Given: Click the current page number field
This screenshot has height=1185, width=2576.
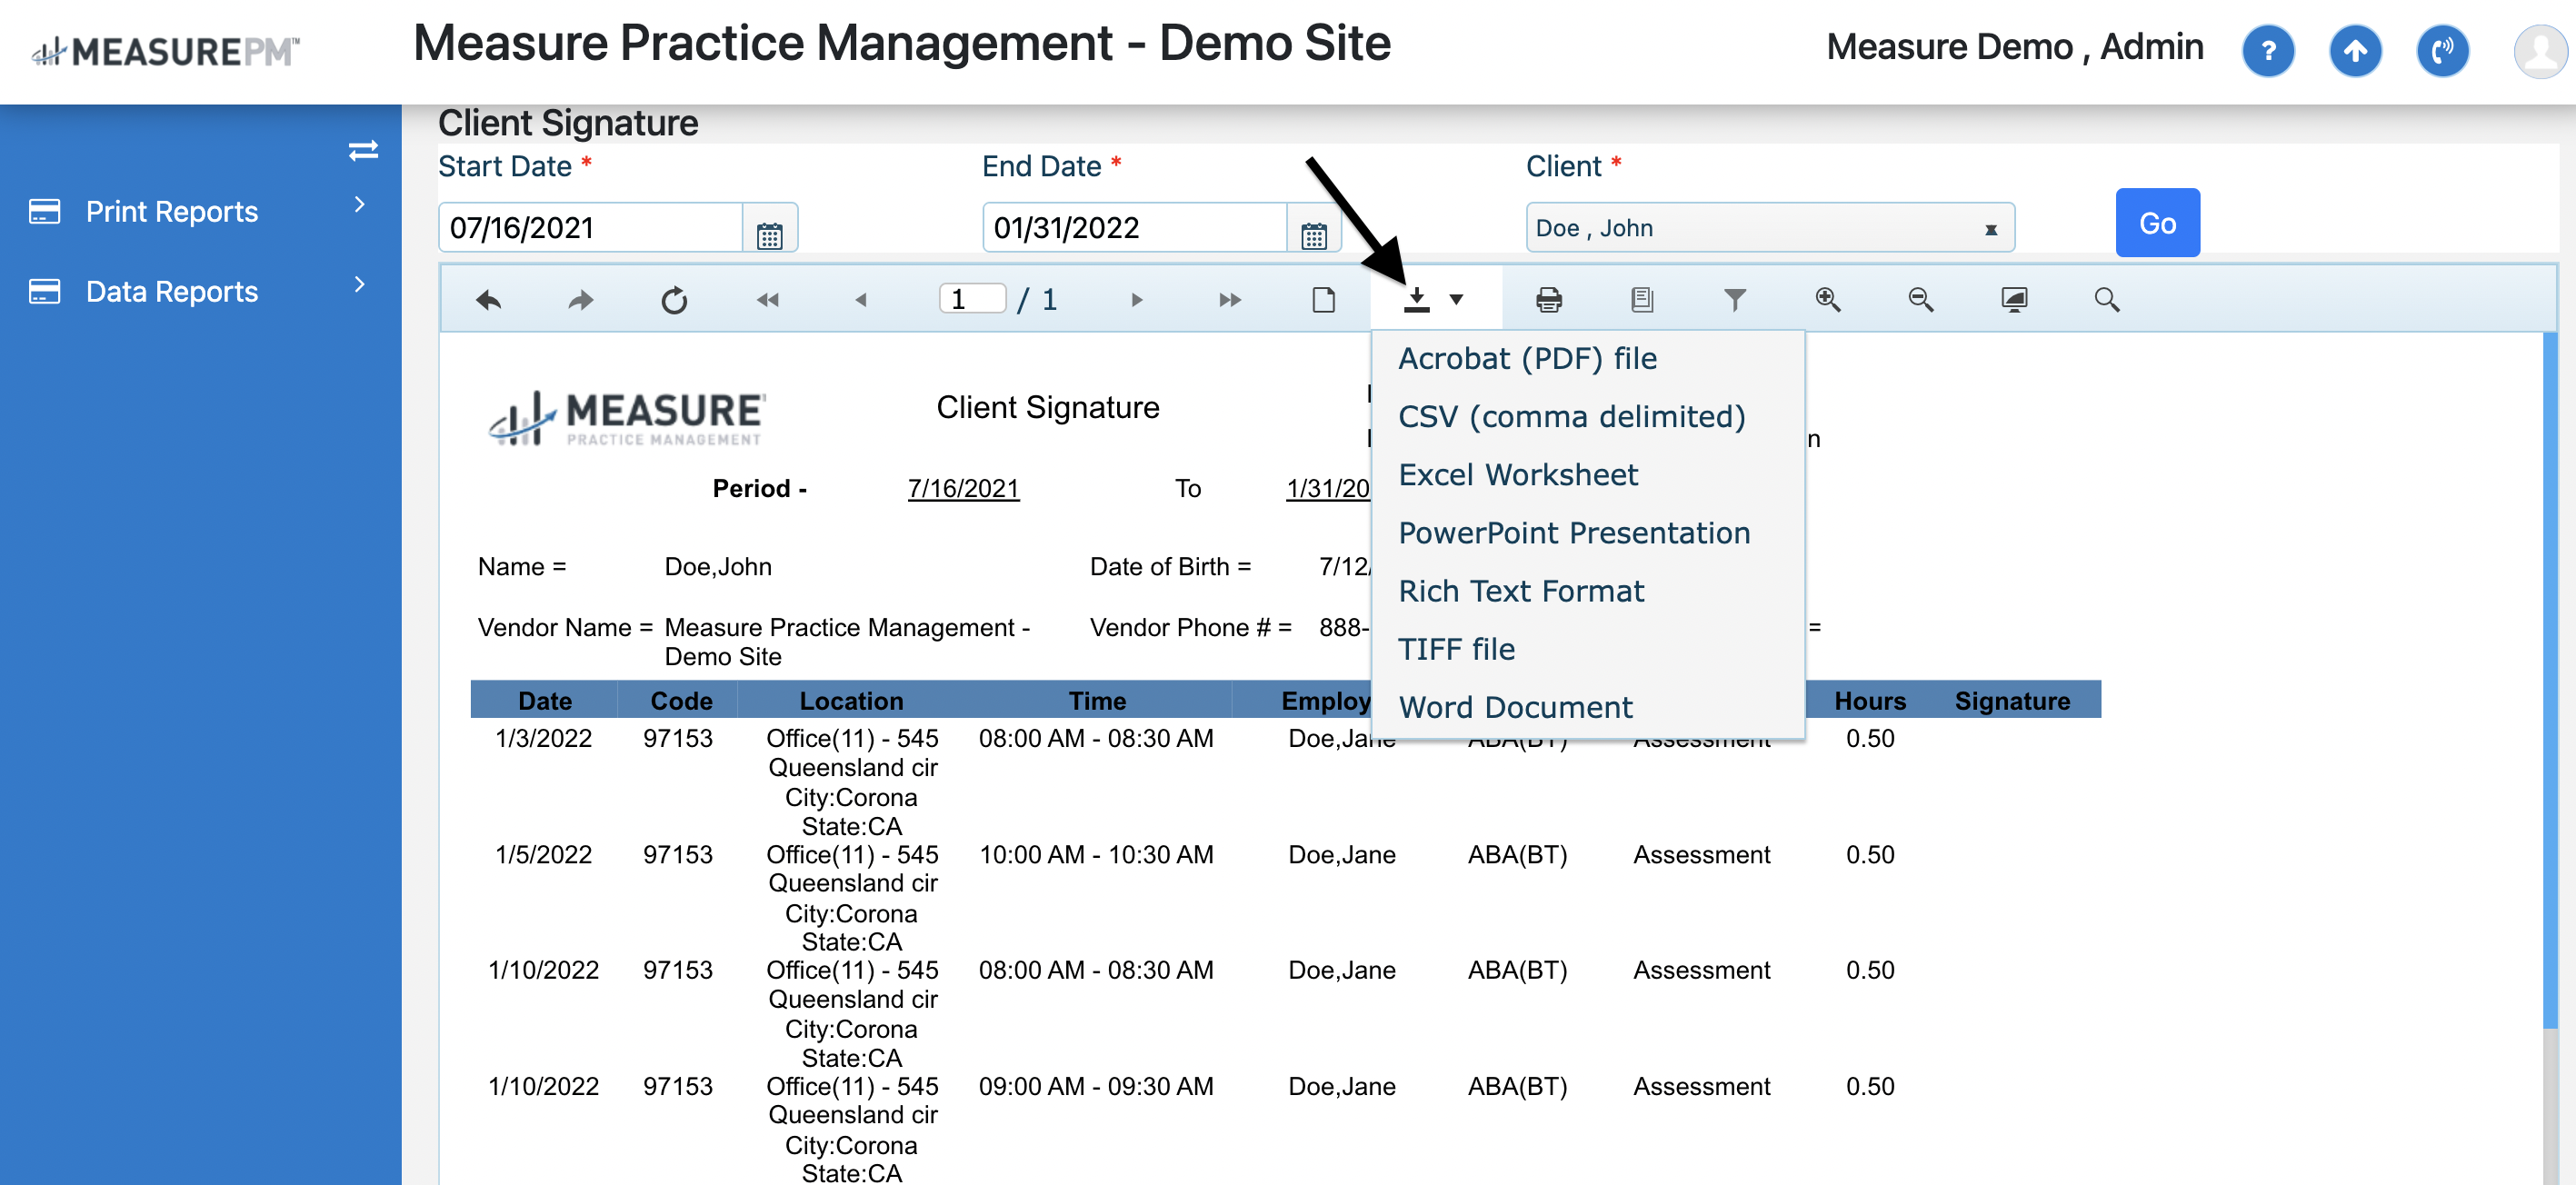Looking at the screenshot, I should click(x=971, y=299).
